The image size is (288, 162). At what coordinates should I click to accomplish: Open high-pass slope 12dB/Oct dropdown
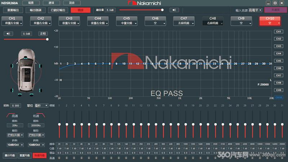[15, 145]
